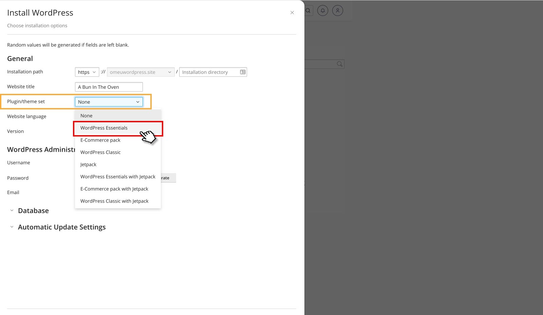
Task: Open notifications via the bell icon
Action: point(322,10)
